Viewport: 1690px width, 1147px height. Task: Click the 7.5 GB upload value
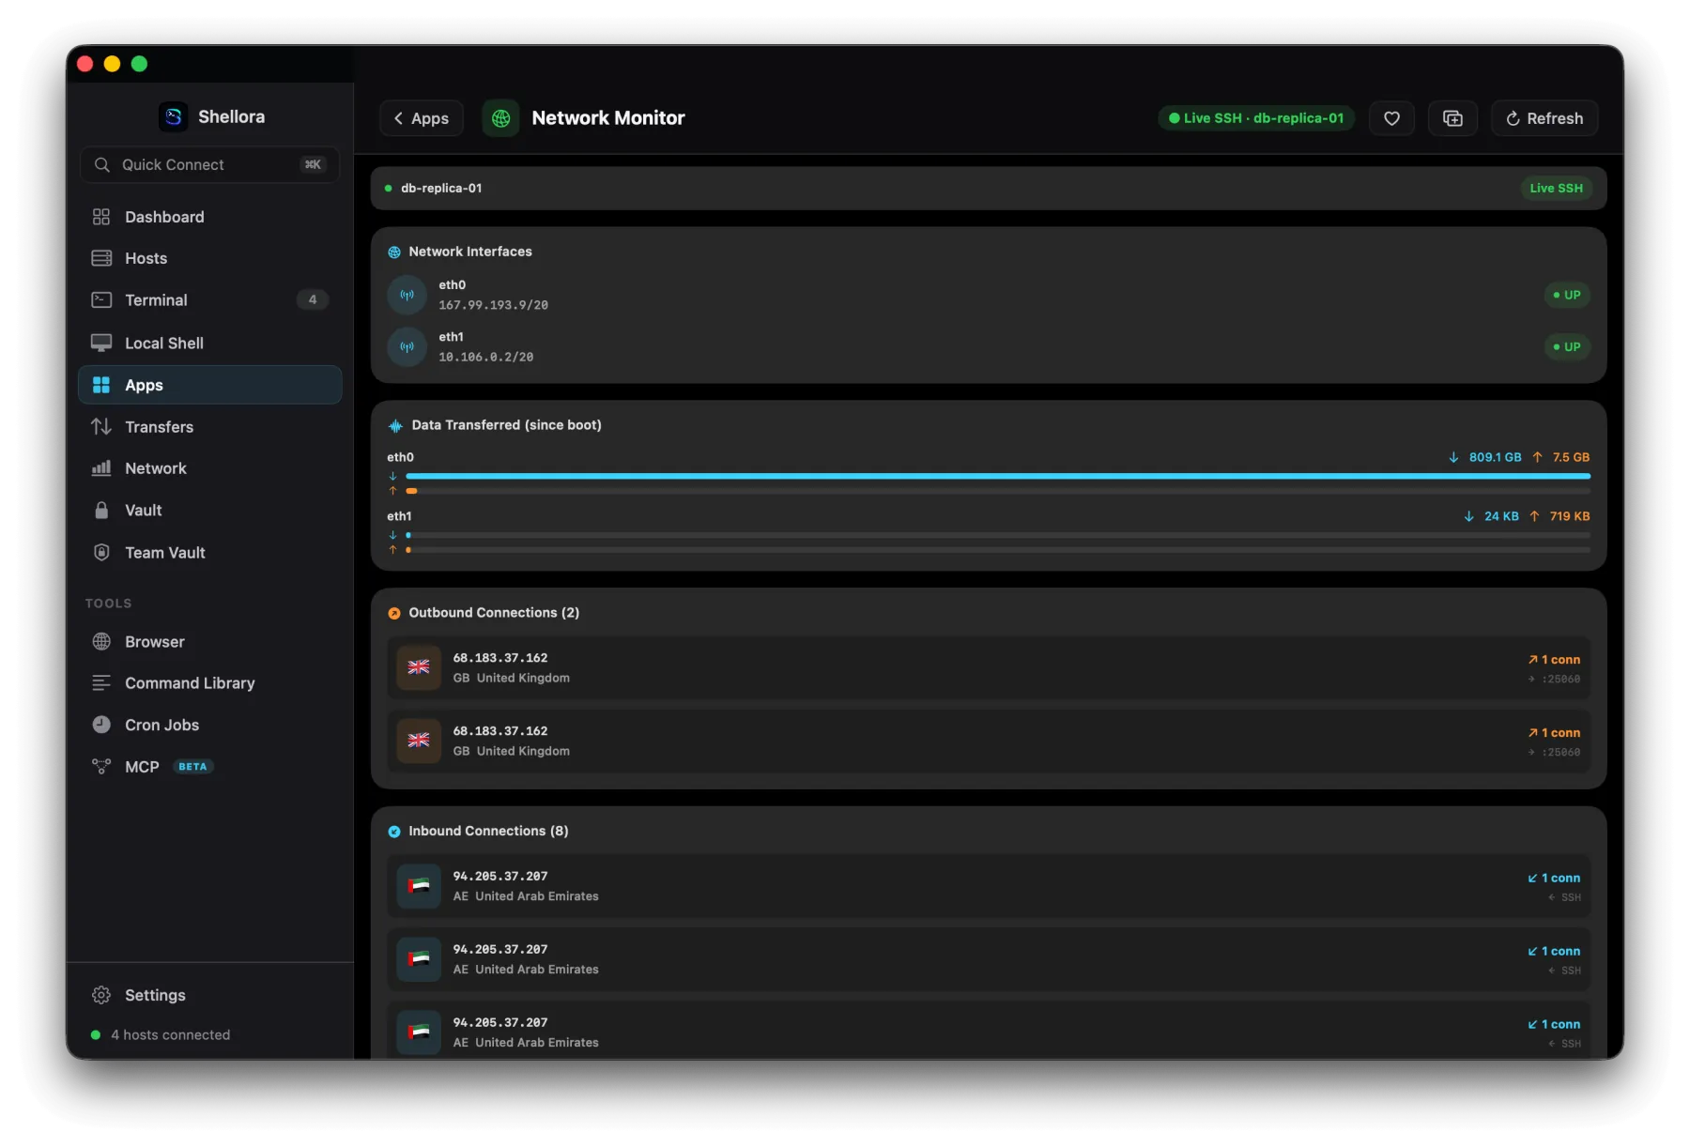coord(1571,457)
